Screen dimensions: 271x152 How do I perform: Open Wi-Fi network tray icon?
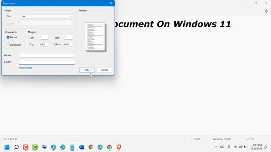(x=235, y=147)
